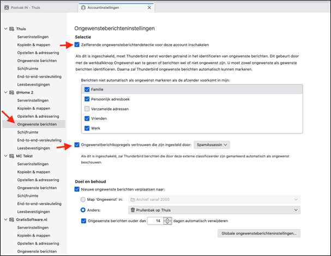Collapse the Thuis account chevron

coord(5,29)
